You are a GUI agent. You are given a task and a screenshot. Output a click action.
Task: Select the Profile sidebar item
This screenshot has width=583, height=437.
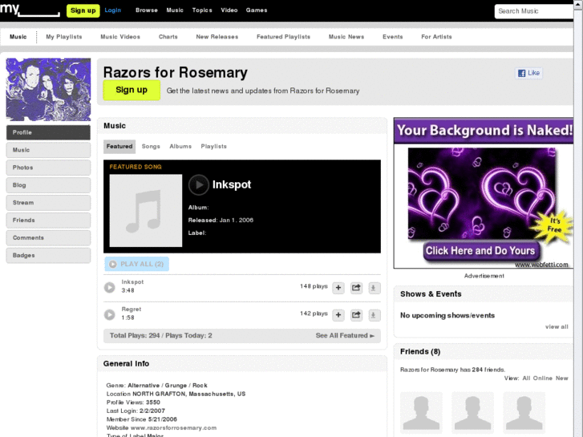(x=48, y=132)
